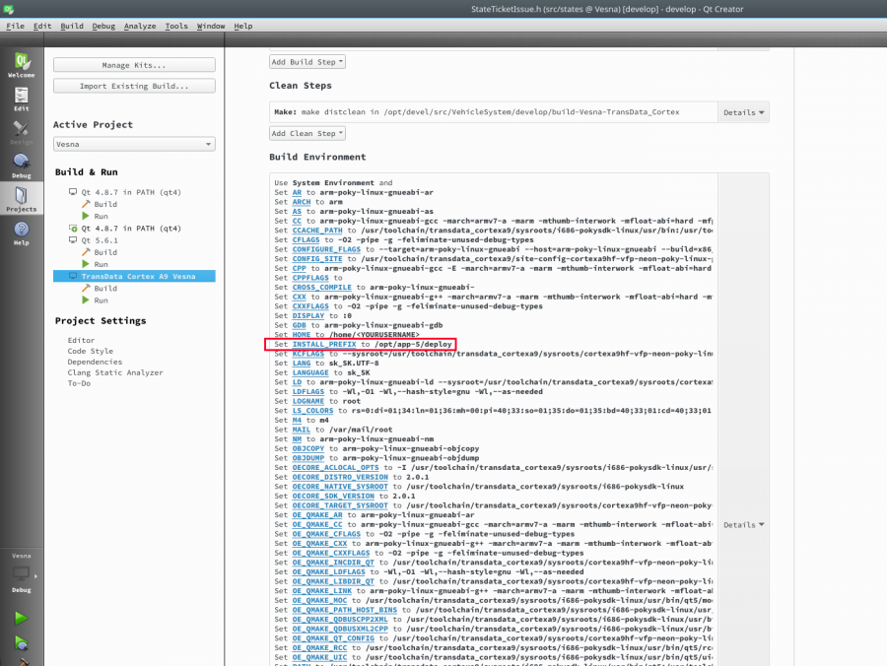This screenshot has height=666, width=887.
Task: Expand Details for the Make distclean step
Action: click(743, 111)
